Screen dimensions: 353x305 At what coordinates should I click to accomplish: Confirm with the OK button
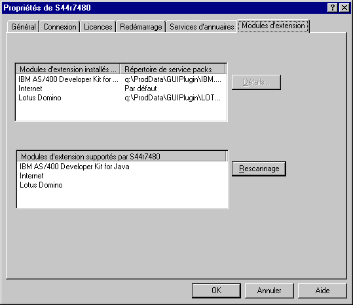tap(216, 291)
